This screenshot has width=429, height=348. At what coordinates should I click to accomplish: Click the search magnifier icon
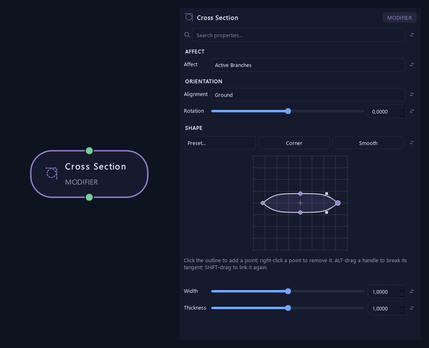(x=187, y=35)
